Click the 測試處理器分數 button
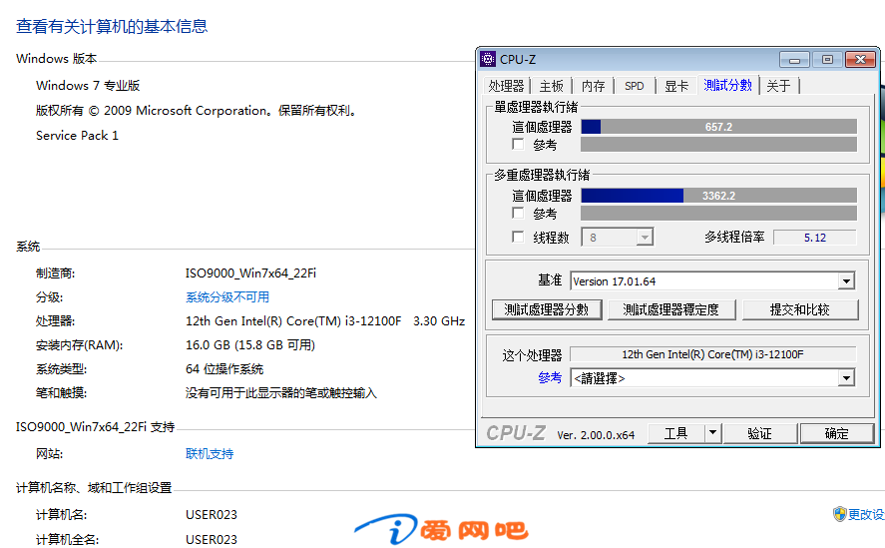 tap(547, 309)
